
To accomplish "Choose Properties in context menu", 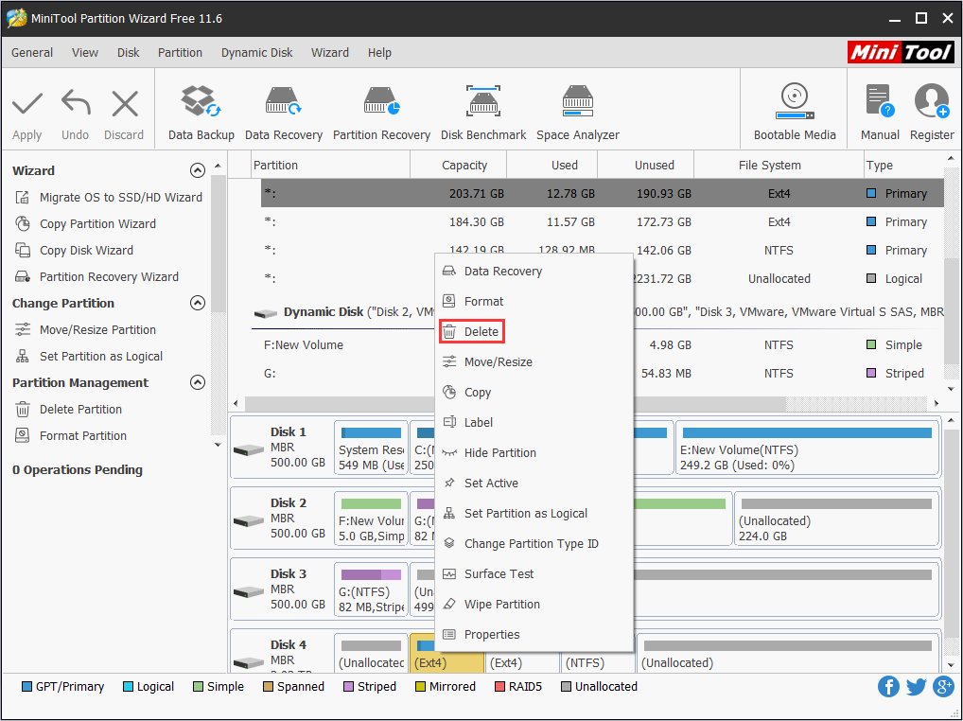I will (x=534, y=634).
